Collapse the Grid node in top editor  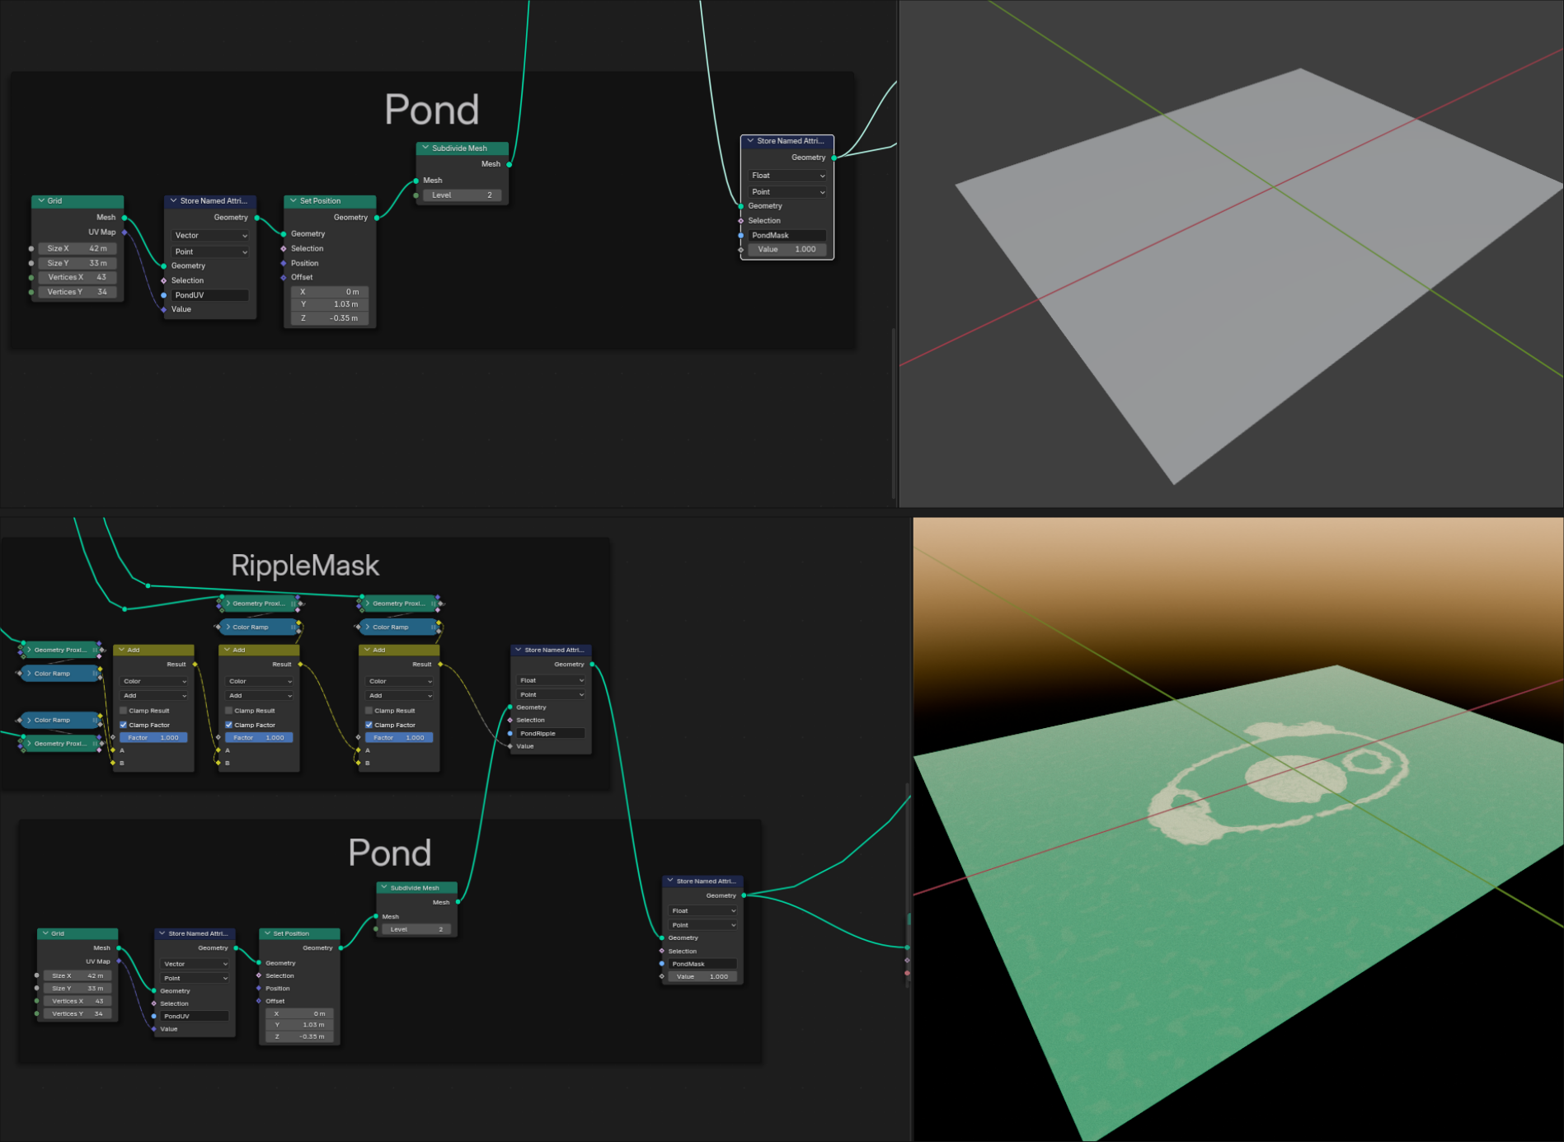coord(41,200)
